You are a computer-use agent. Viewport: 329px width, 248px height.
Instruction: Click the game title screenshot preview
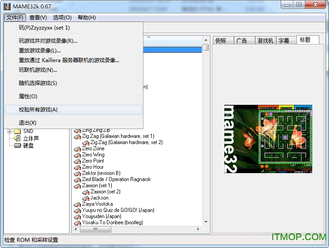[x=268, y=139]
